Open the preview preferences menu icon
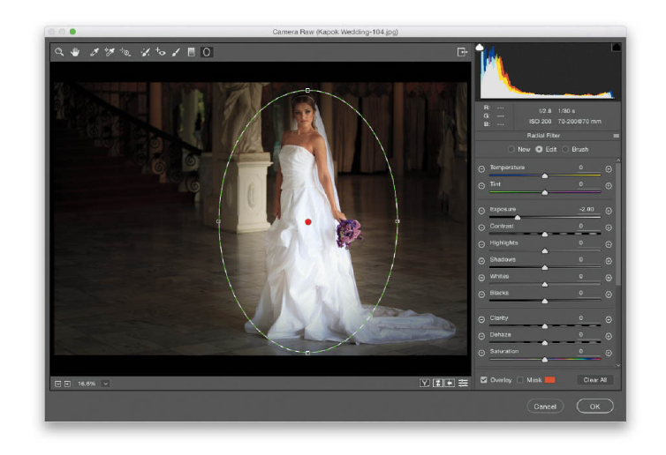 pyautogui.click(x=463, y=384)
